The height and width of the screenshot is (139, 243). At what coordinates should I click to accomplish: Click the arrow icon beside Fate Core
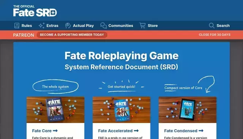(x=55, y=131)
